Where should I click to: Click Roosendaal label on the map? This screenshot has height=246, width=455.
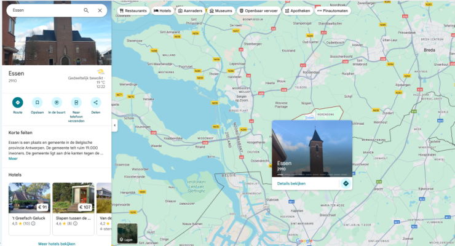click(x=311, y=72)
